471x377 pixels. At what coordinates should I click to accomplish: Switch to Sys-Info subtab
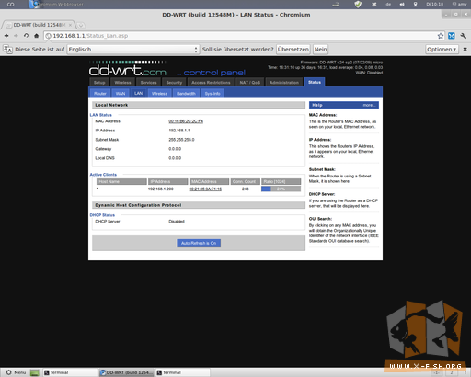click(x=213, y=94)
